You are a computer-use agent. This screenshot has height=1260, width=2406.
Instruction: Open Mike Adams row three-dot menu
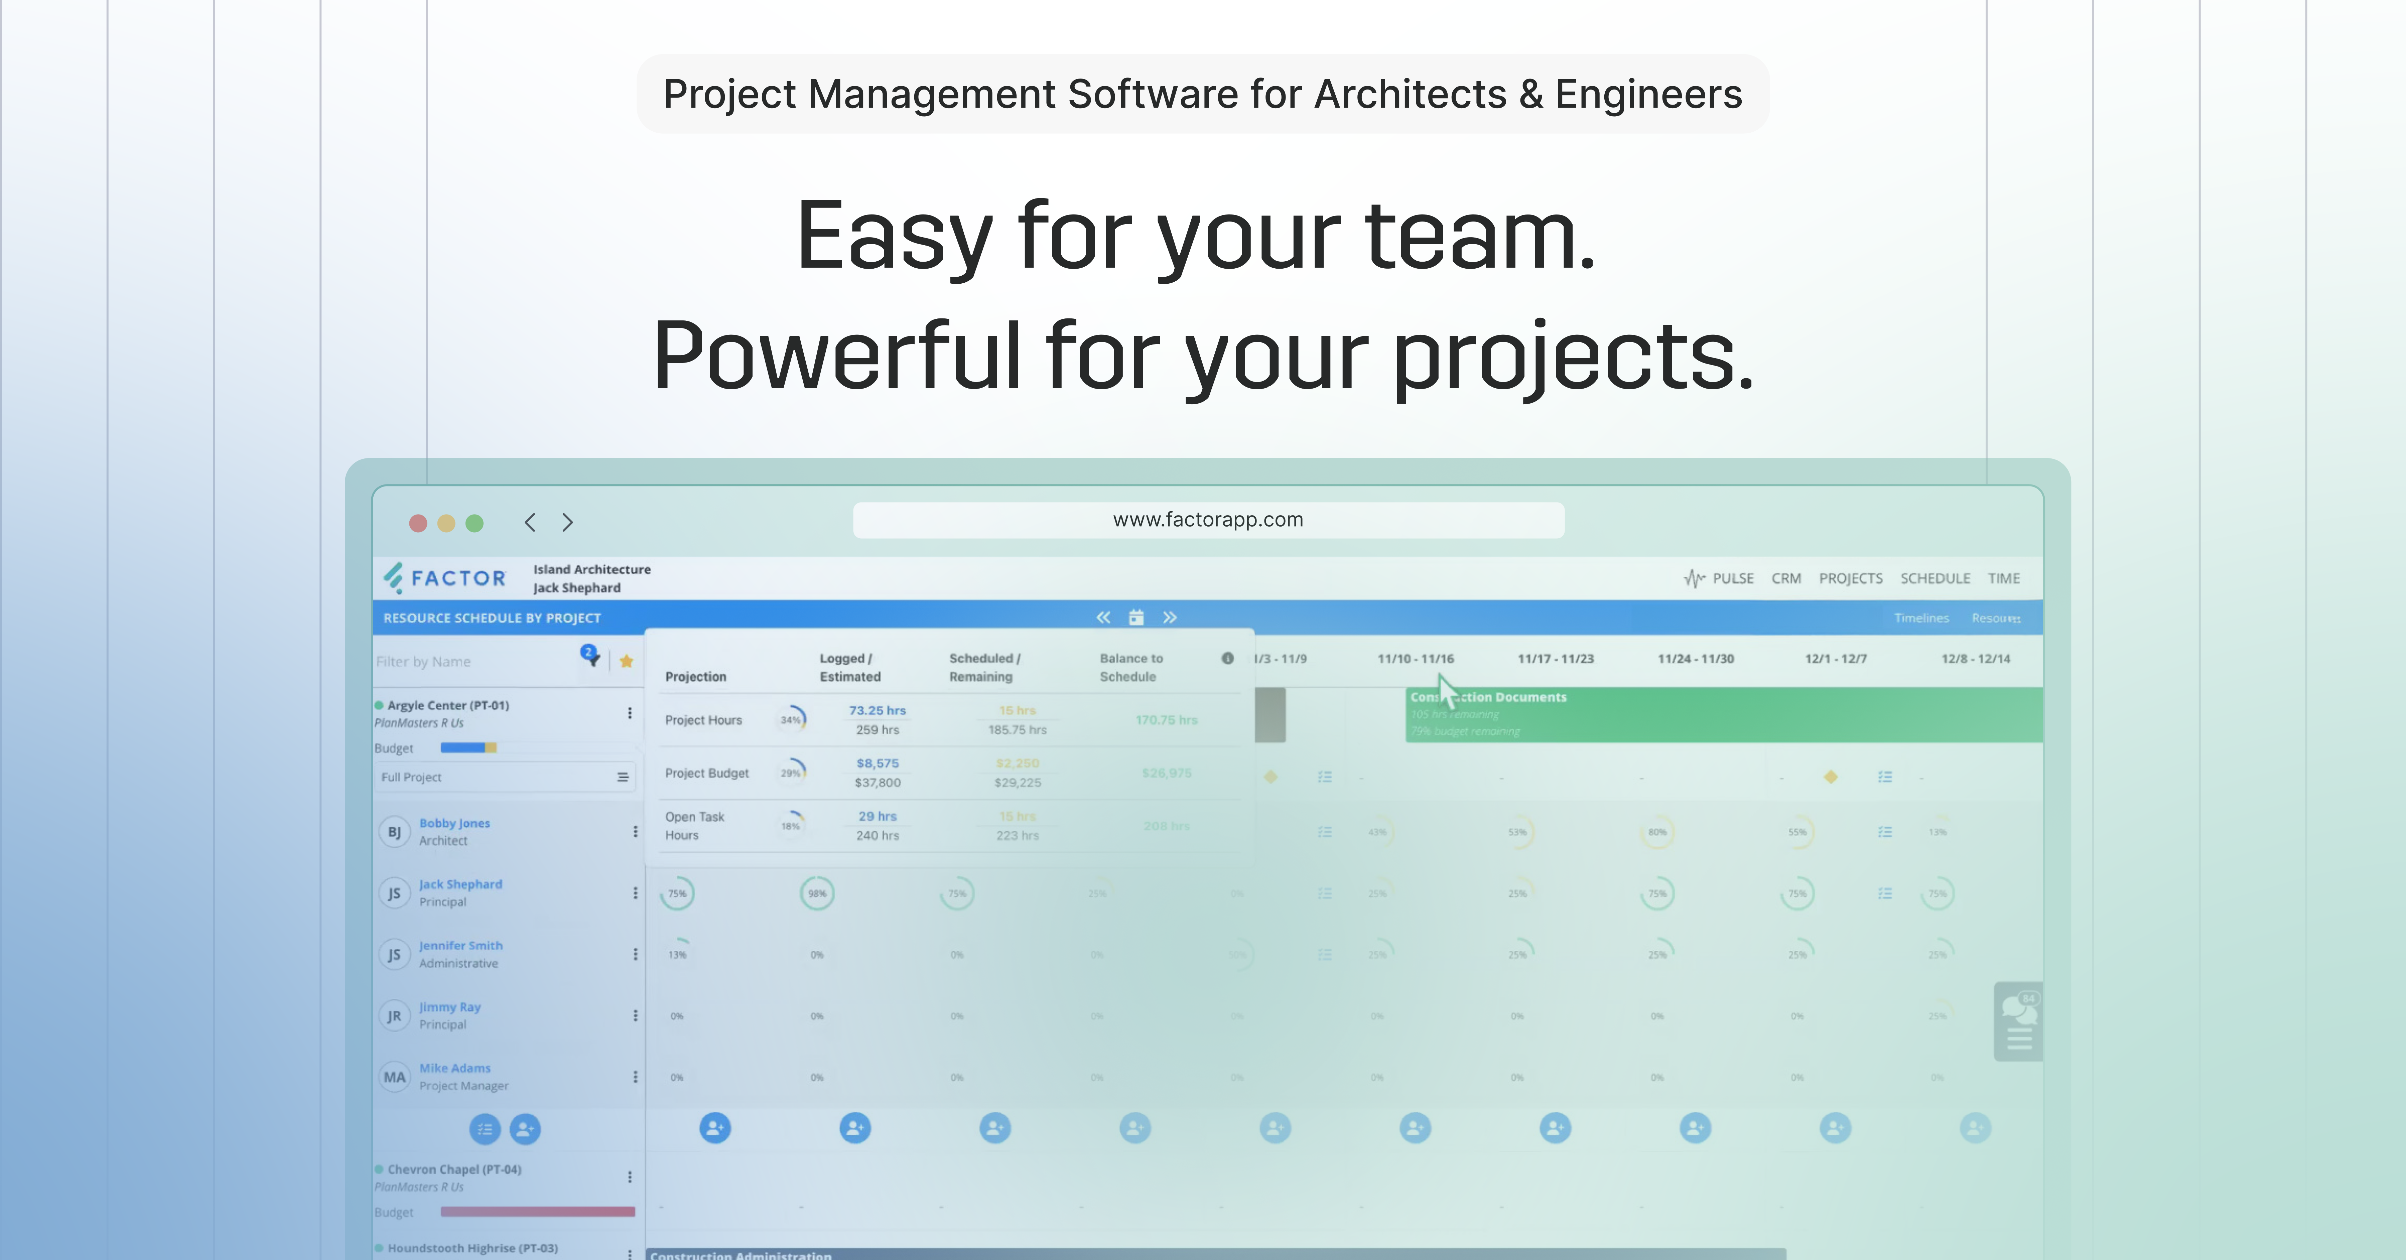(635, 1077)
